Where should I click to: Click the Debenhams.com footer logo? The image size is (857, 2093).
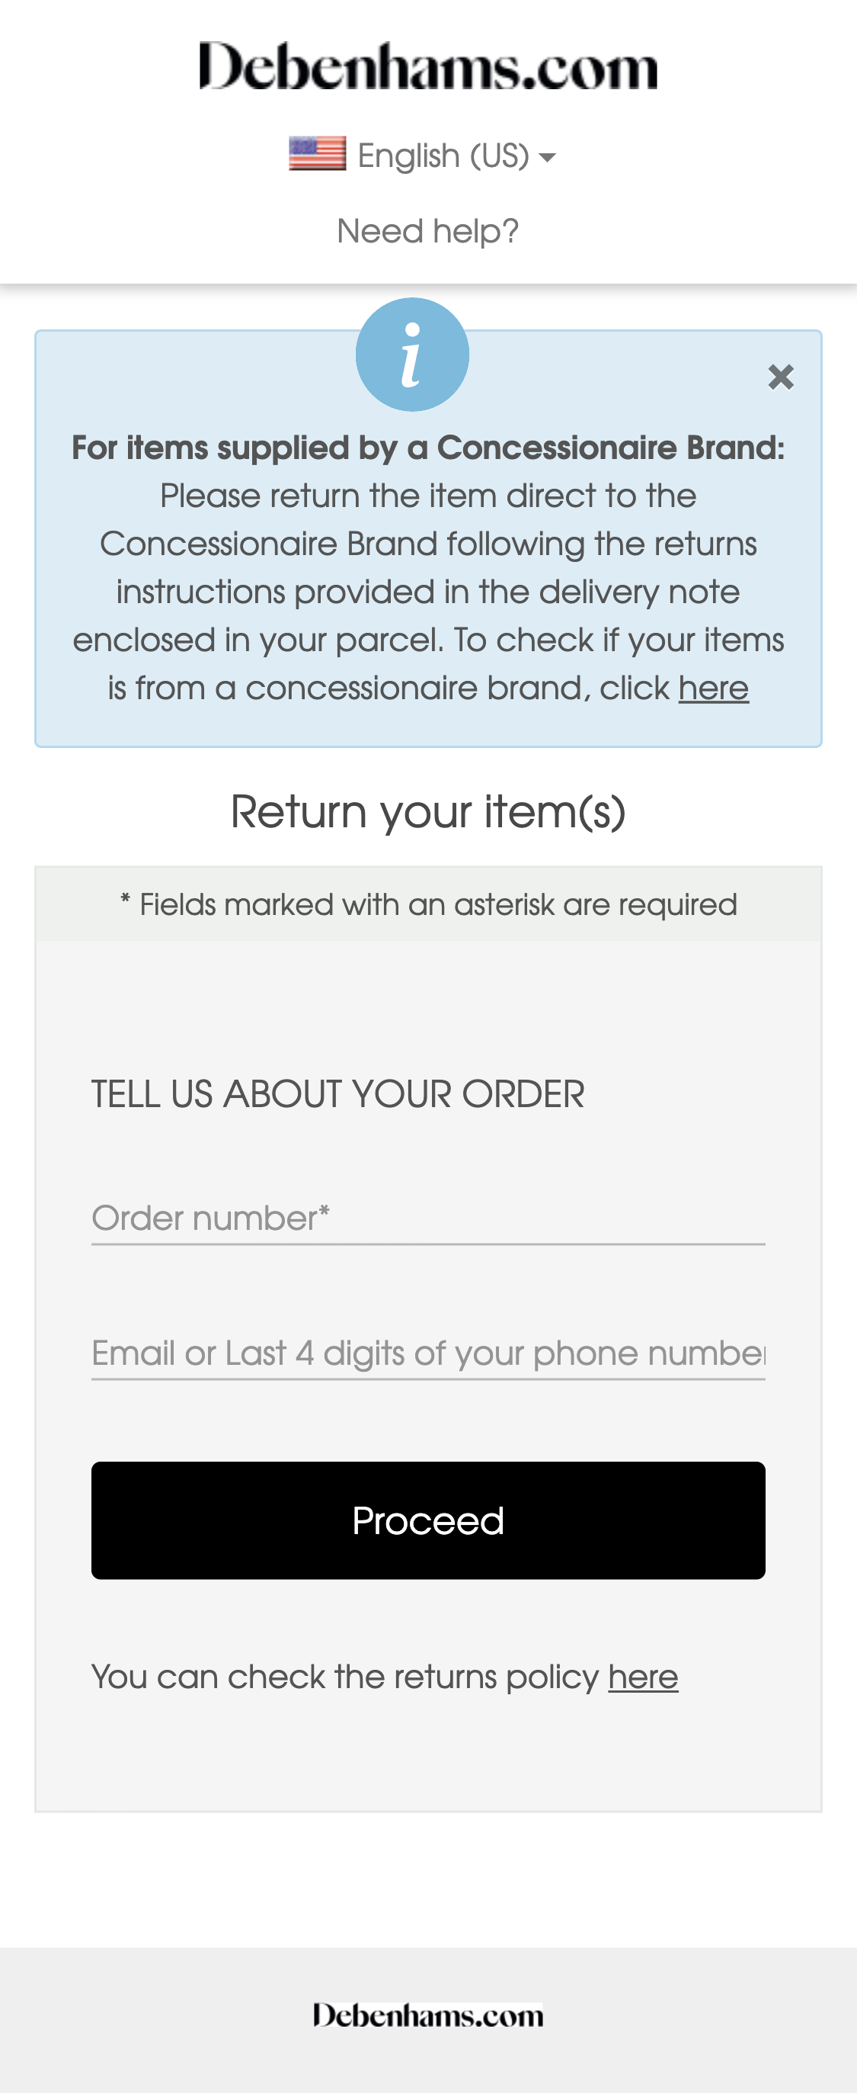(x=427, y=2014)
